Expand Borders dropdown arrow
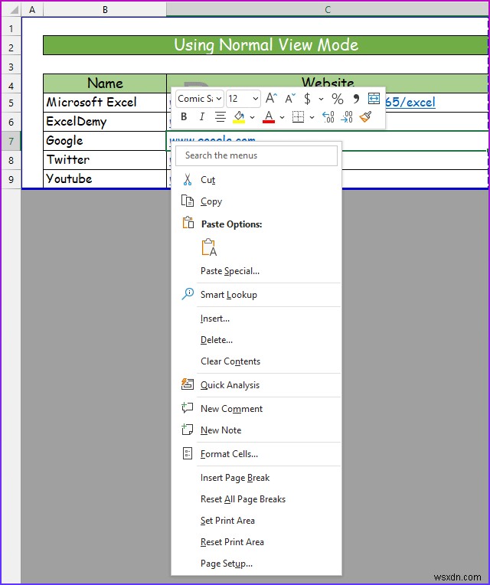The height and width of the screenshot is (585, 490). coord(312,117)
